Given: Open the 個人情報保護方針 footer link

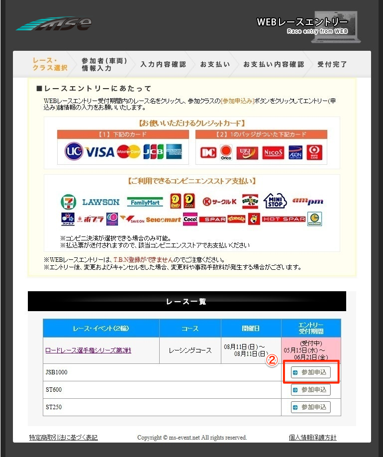Looking at the screenshot, I should [x=312, y=438].
